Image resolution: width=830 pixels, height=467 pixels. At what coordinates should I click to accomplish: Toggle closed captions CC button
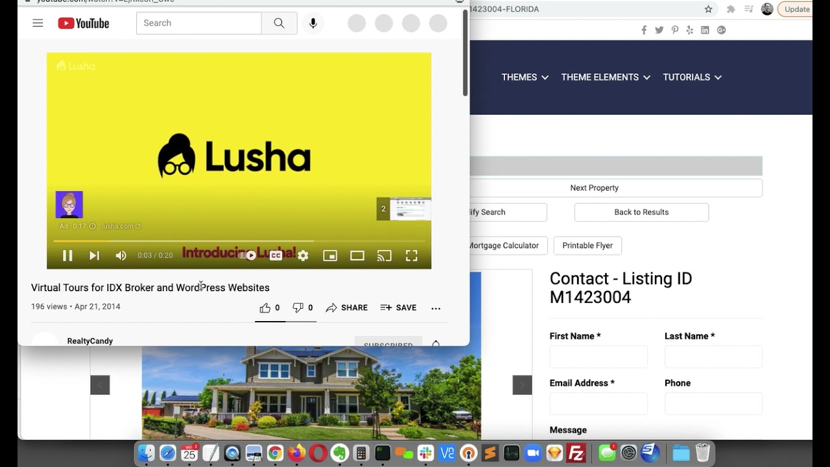click(276, 256)
